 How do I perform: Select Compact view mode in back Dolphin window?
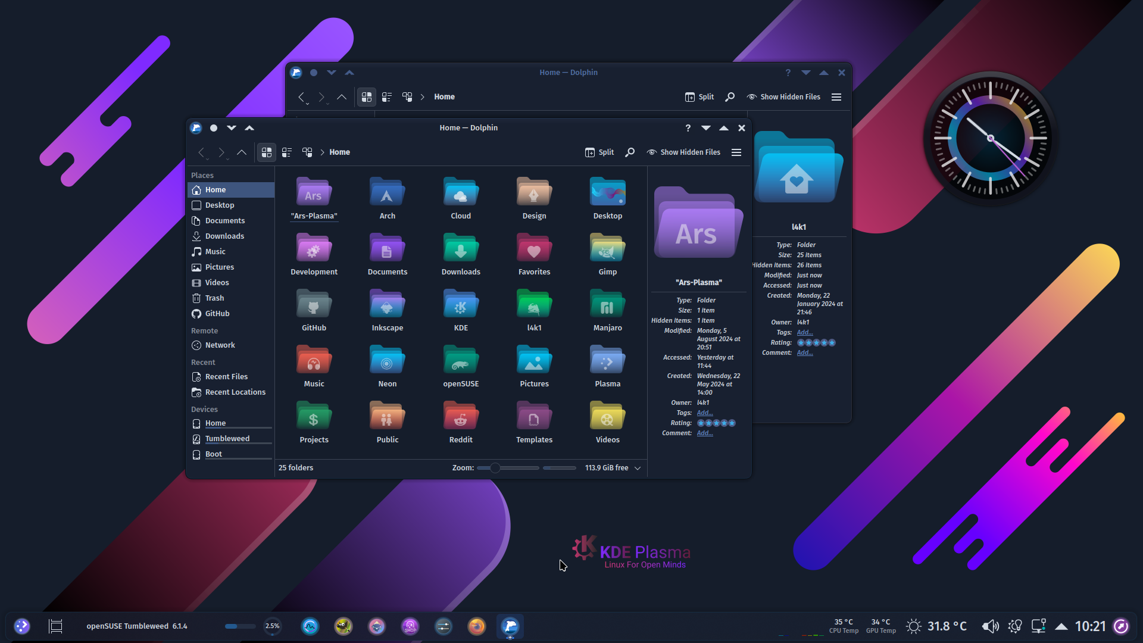pyautogui.click(x=387, y=97)
